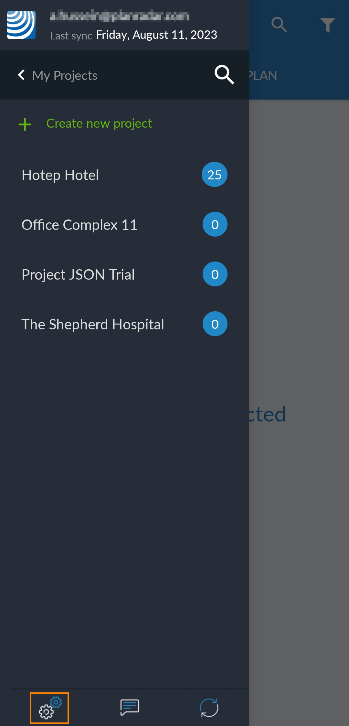Switch to the PLAN tab
The image size is (349, 726).
coord(263,76)
